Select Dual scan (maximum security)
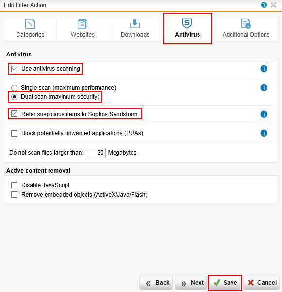Viewport: 282px width, 292px height. click(14, 97)
